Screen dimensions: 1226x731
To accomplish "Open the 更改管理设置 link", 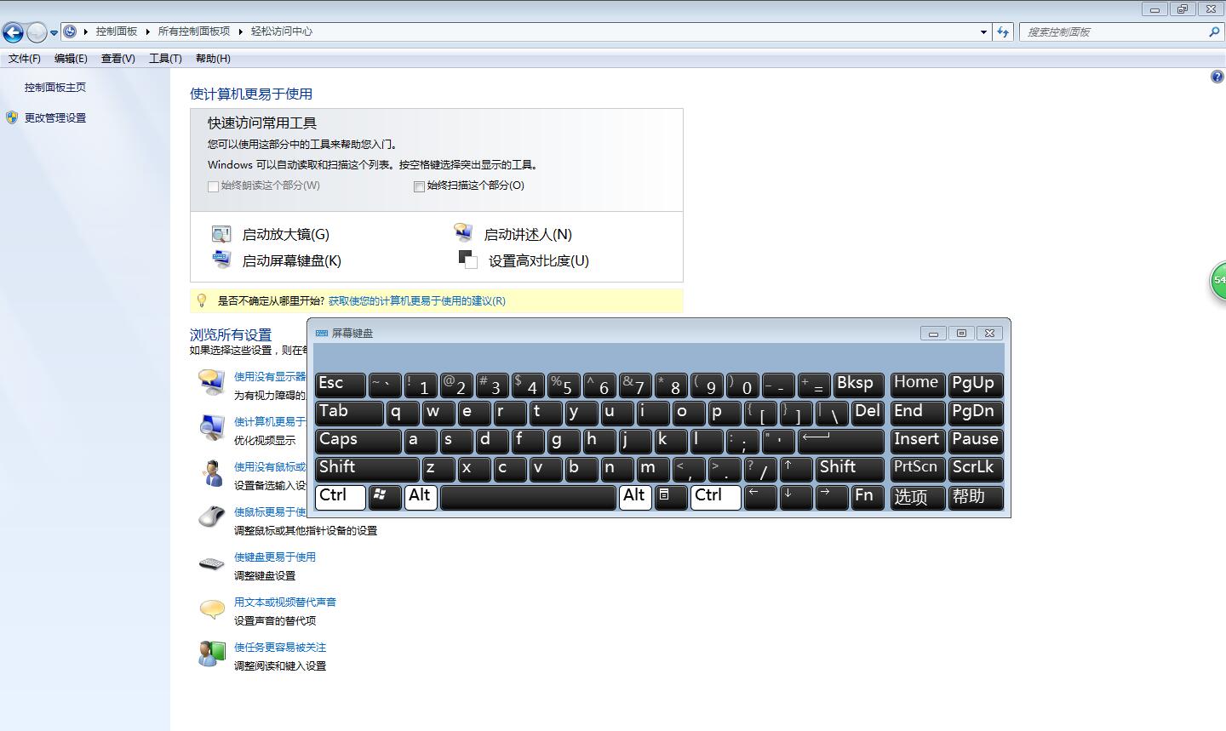I will (x=55, y=118).
